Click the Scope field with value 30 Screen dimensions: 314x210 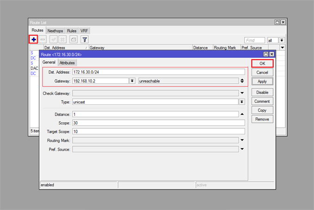[x=158, y=123]
